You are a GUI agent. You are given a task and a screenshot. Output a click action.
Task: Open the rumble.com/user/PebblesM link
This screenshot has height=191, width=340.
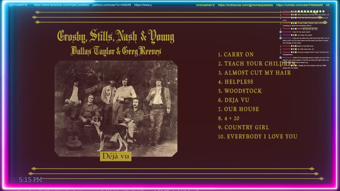coord(299,5)
